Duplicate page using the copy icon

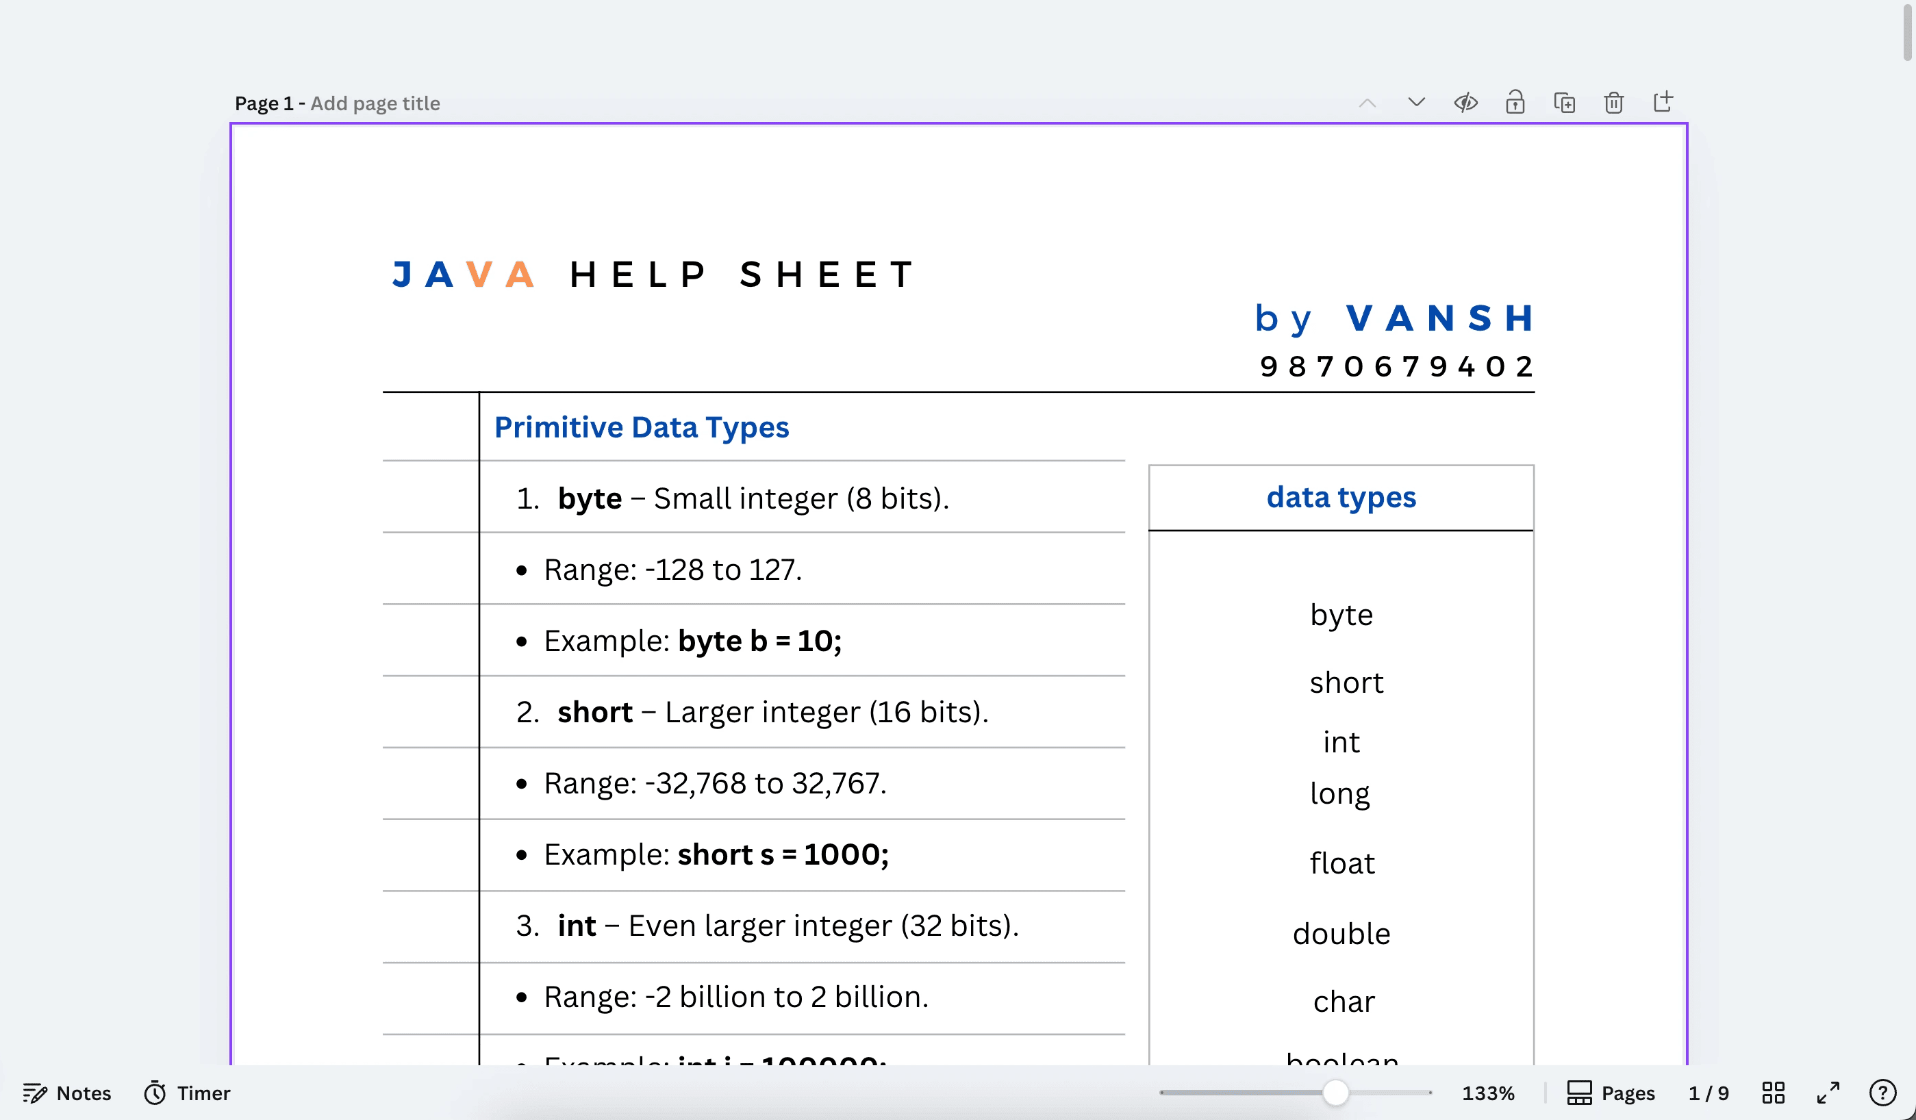(x=1564, y=103)
